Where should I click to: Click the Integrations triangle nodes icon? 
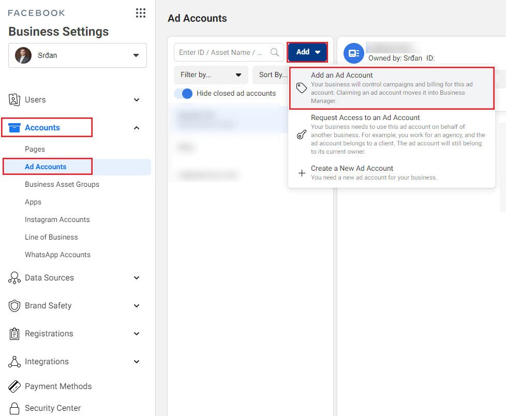pyautogui.click(x=14, y=362)
